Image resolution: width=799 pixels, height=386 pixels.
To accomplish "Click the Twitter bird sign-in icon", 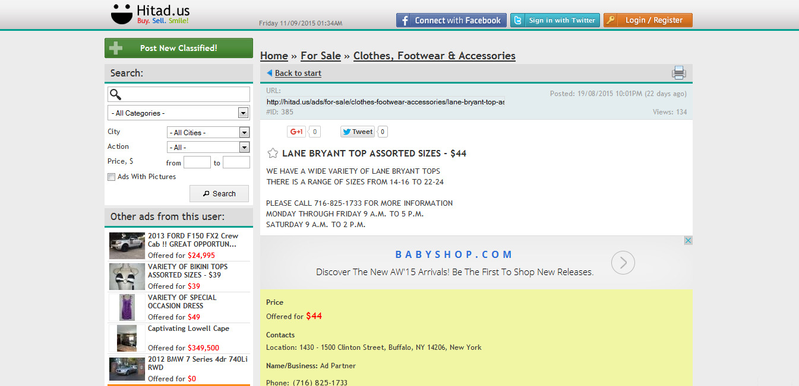I will 517,20.
